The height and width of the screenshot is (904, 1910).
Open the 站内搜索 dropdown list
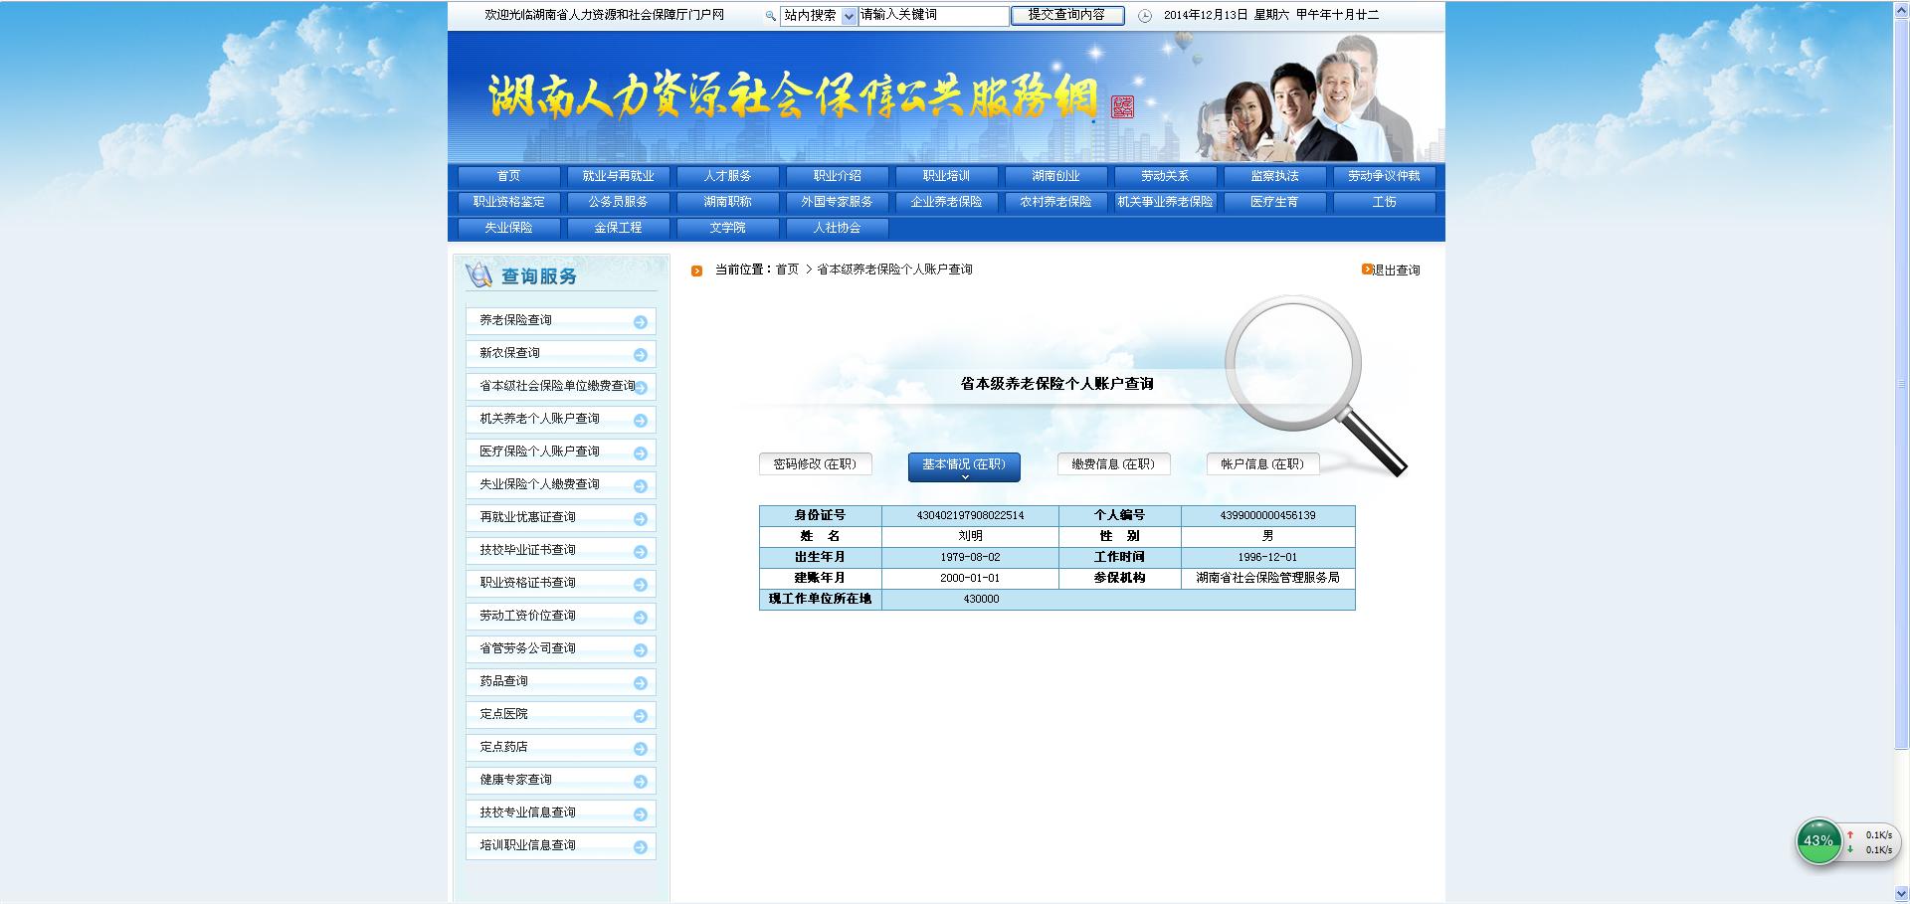coord(849,16)
